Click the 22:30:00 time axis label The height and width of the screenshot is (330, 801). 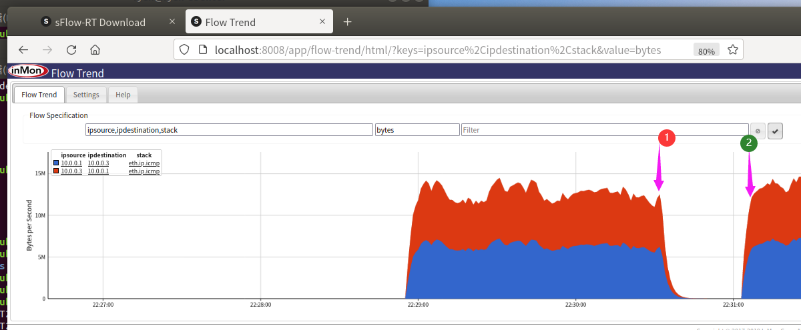pyautogui.click(x=575, y=305)
